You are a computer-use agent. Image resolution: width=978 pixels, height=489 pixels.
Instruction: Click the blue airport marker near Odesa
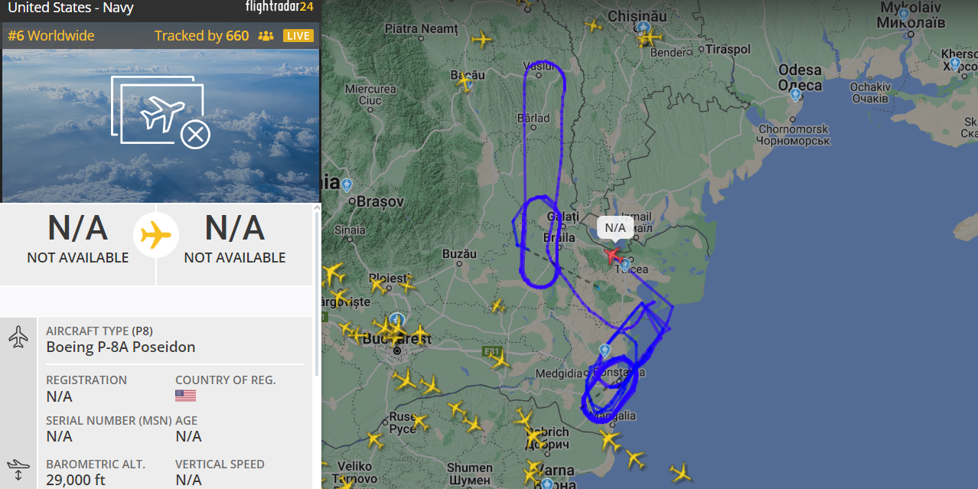click(795, 94)
